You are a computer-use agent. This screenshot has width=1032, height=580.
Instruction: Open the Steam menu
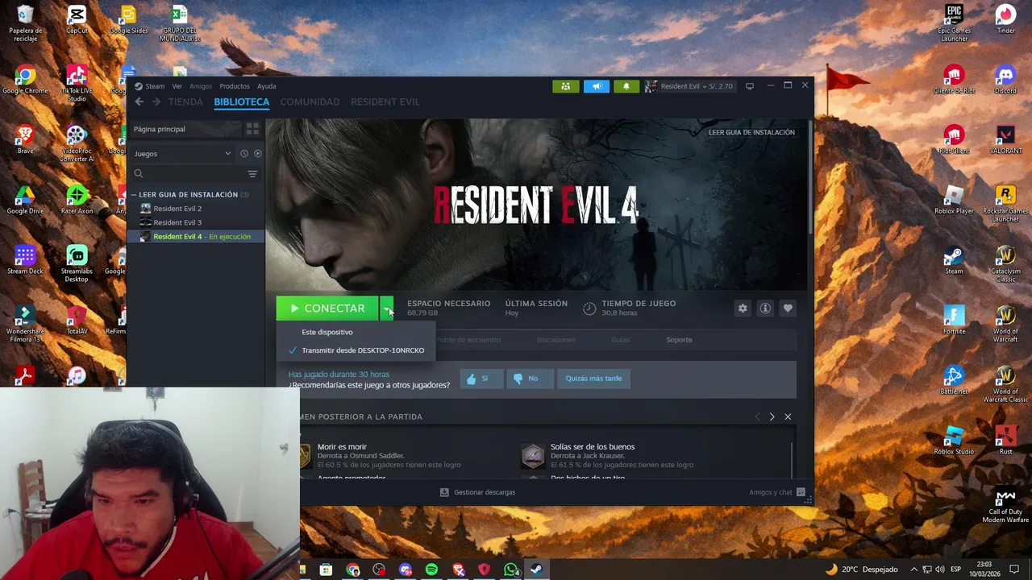(x=149, y=86)
